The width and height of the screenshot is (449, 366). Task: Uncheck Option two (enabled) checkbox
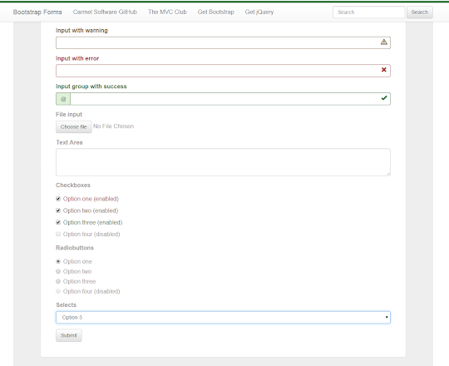(58, 210)
